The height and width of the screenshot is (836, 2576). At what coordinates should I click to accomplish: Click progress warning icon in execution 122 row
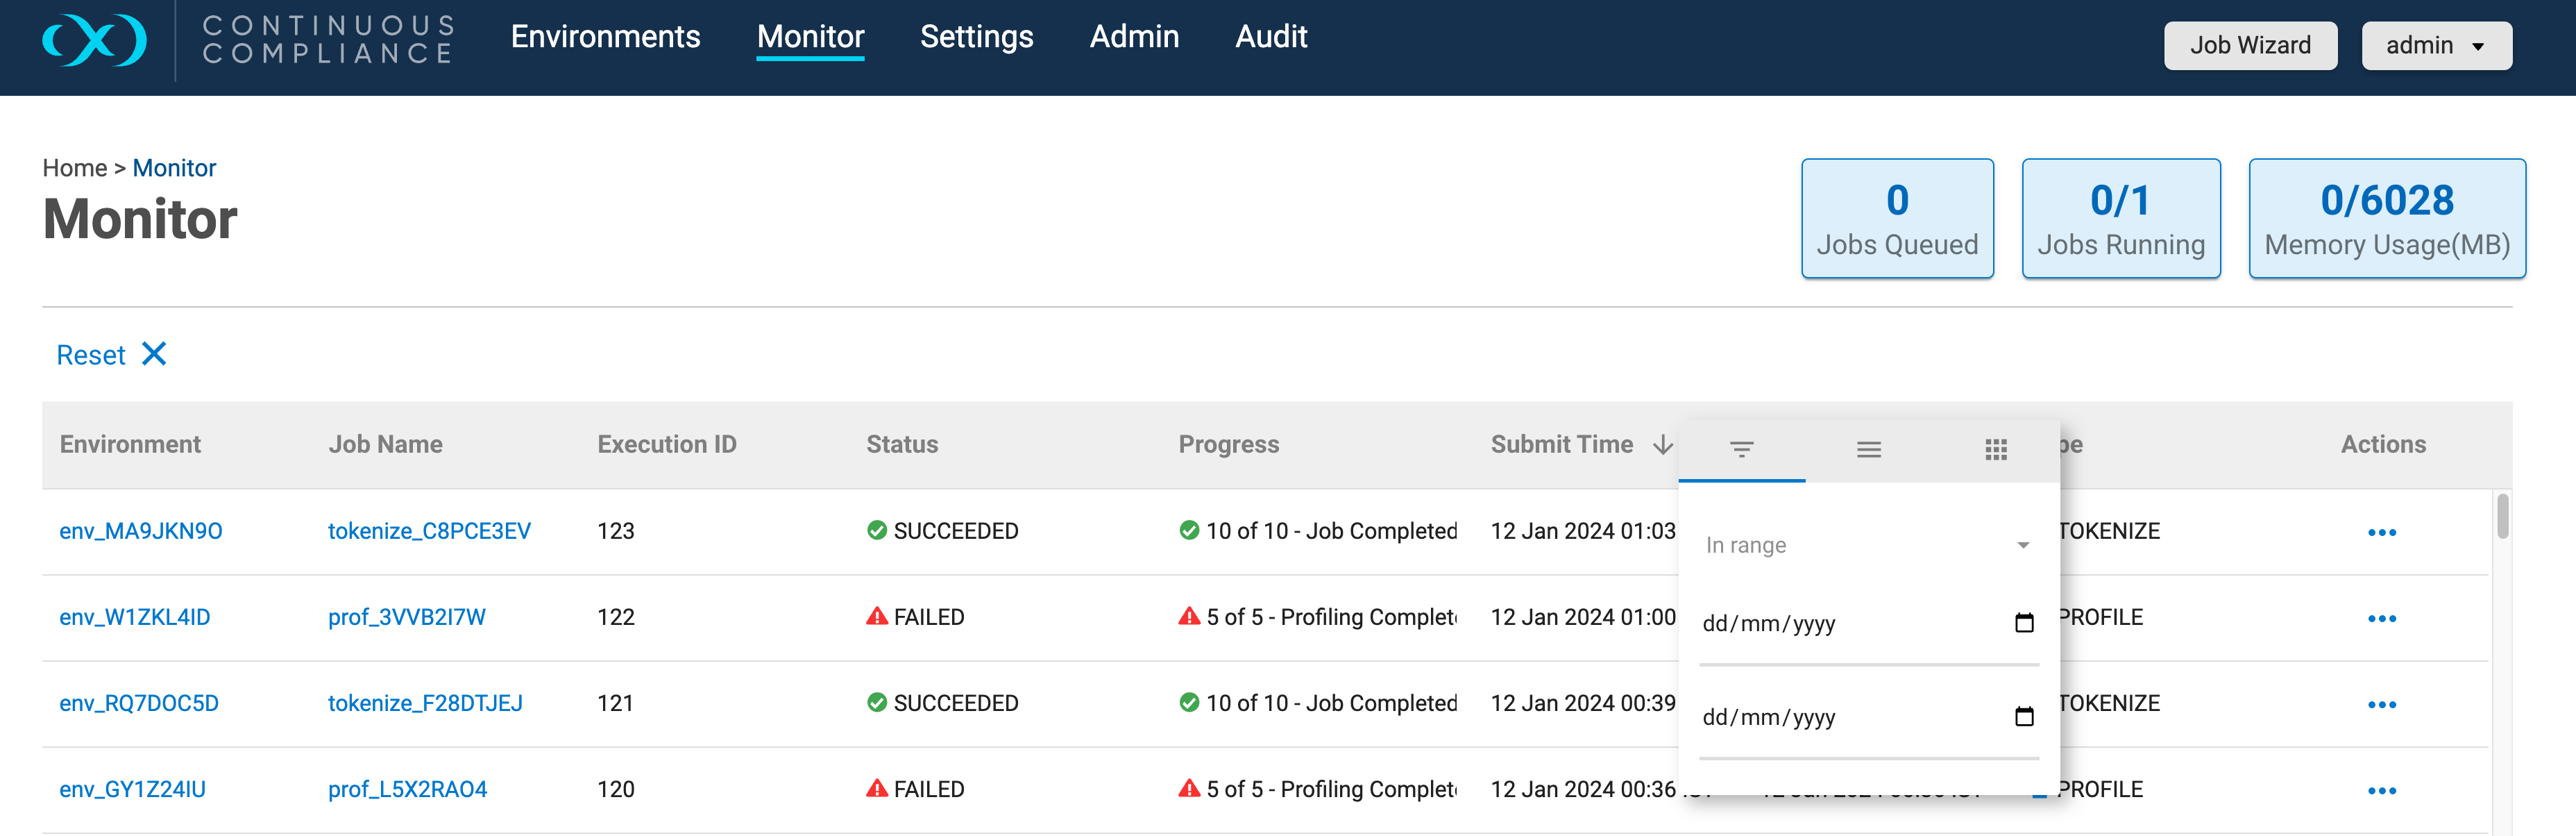pos(1189,616)
